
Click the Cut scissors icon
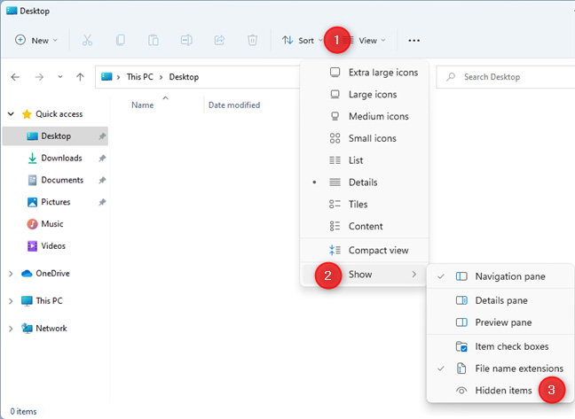point(87,40)
